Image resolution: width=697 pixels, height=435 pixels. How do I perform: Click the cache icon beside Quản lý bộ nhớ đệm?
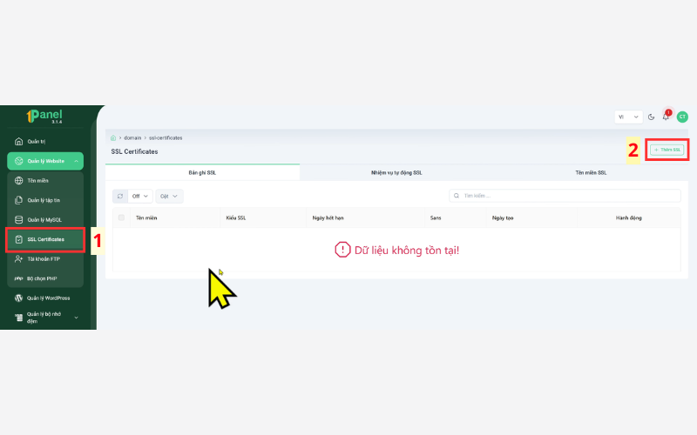tap(18, 318)
